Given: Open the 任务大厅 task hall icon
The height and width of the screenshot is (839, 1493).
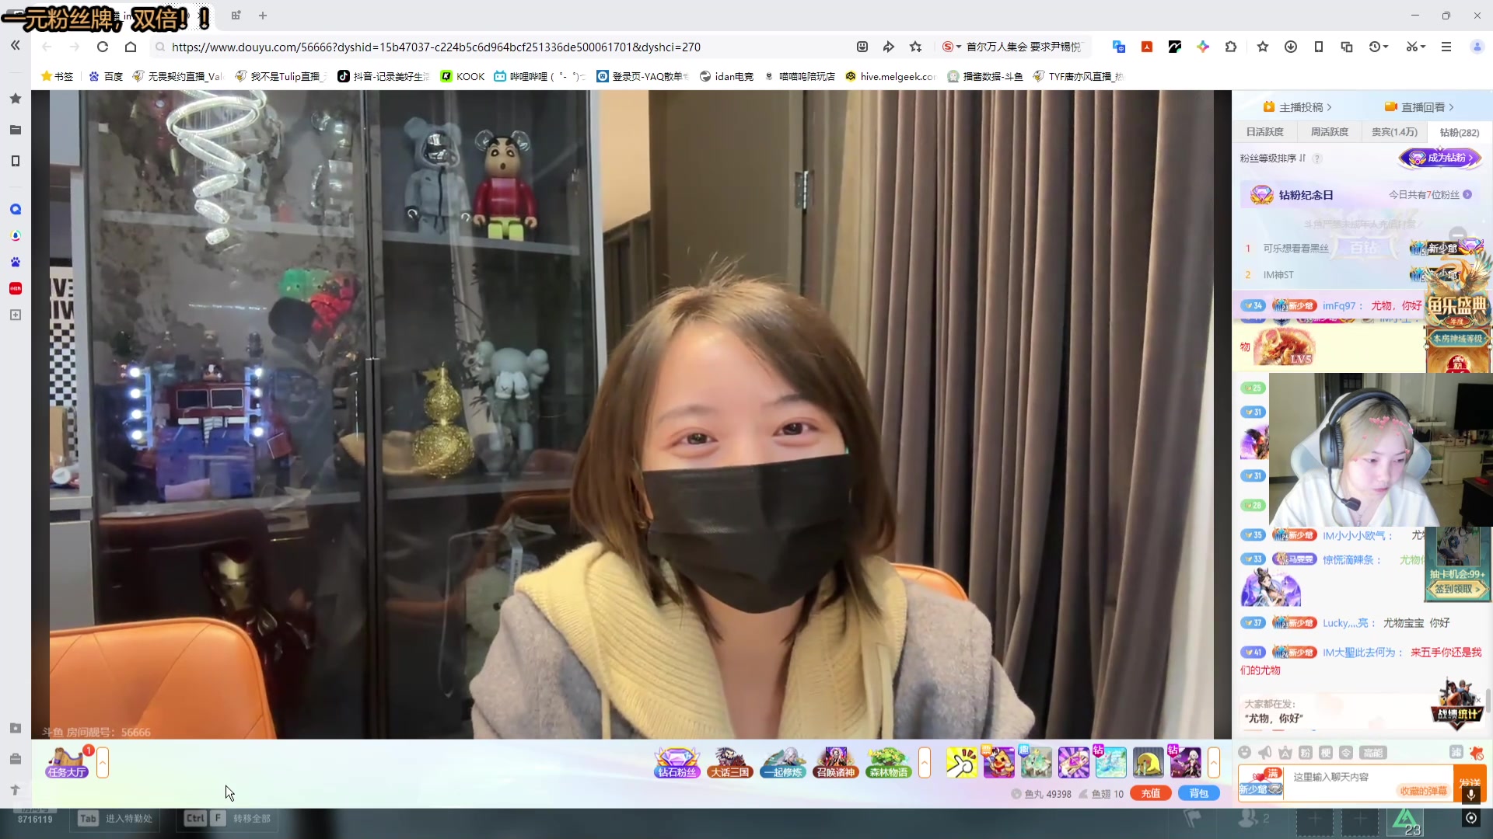Looking at the screenshot, I should 67,762.
